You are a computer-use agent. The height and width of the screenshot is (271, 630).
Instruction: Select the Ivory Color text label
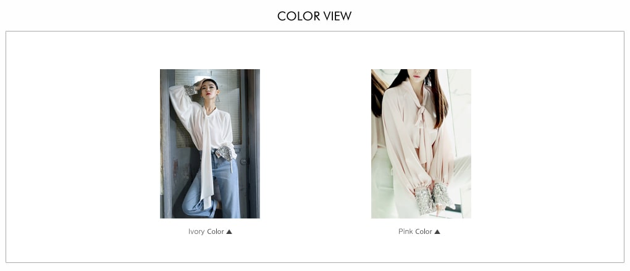click(206, 231)
